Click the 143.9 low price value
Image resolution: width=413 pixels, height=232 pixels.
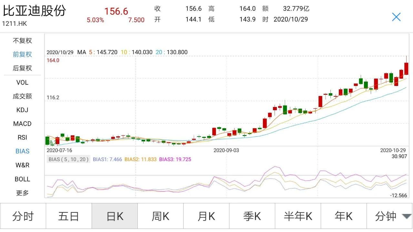(x=247, y=19)
